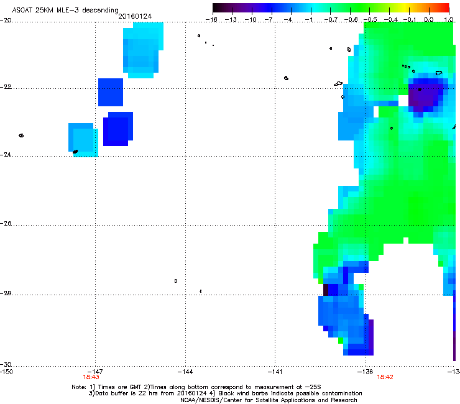Viewport: 460px width, 404px height.
Task: Click the "-138" longitude axis label
Action: (x=365, y=372)
